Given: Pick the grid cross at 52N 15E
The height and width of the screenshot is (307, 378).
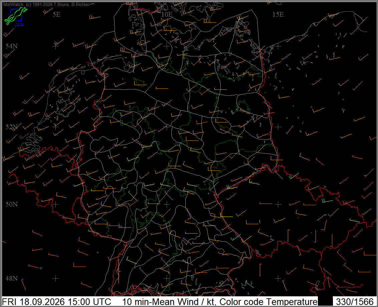Looking at the screenshot, I should pos(278,127).
